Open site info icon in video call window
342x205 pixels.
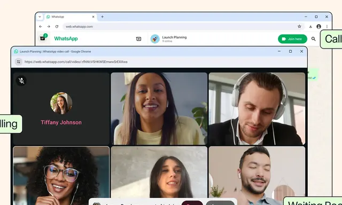[19, 61]
